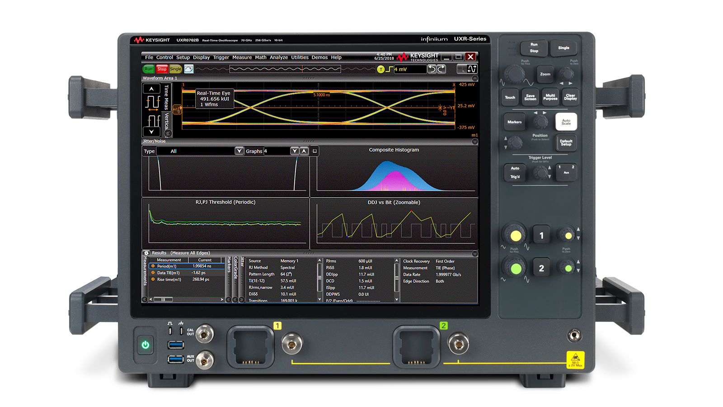Open the Graphs count dropdown
723x407 pixels.
[x=295, y=151]
